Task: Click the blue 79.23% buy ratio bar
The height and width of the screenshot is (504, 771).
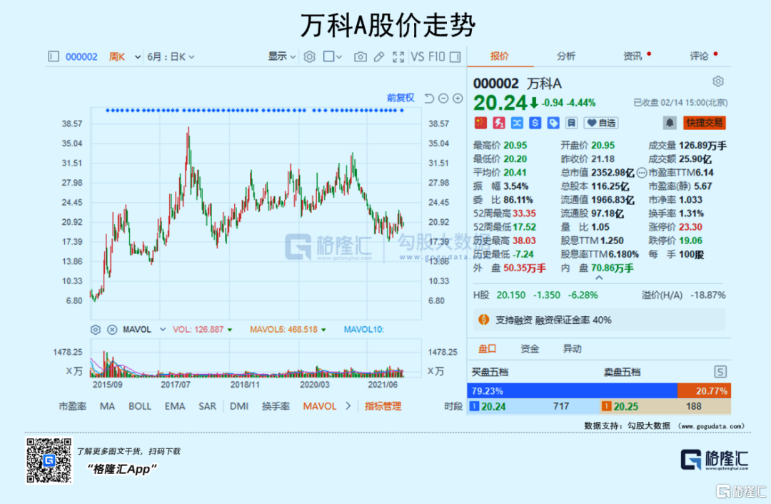Action: coord(572,391)
